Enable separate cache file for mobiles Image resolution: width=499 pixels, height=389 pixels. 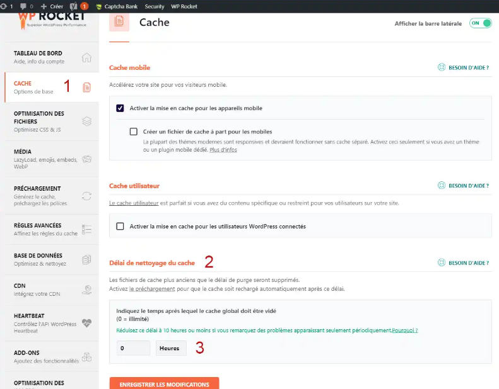coord(134,132)
